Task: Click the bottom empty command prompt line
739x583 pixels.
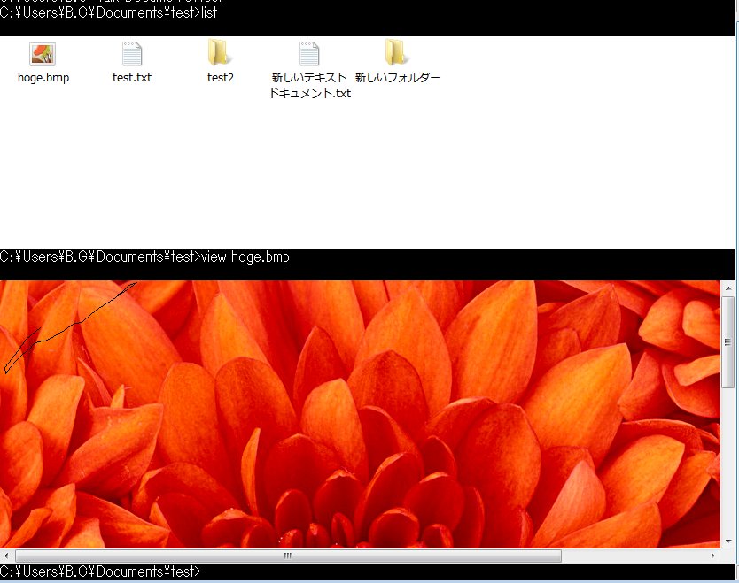Action: (100, 571)
